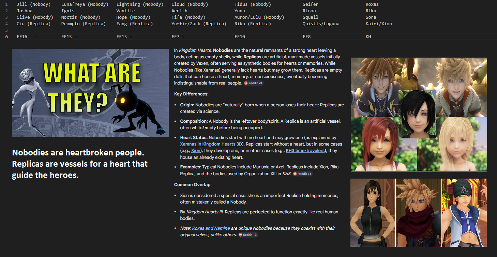Click the "Riku (Replica)" entry
This screenshot has height=257, width=497.
(x=253, y=24)
